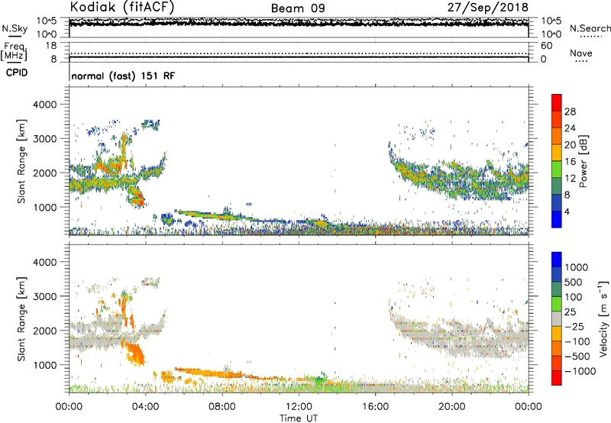The width and height of the screenshot is (611, 423).
Task: Click the 'Power [dB]' colorbar label
Action: tap(584, 161)
